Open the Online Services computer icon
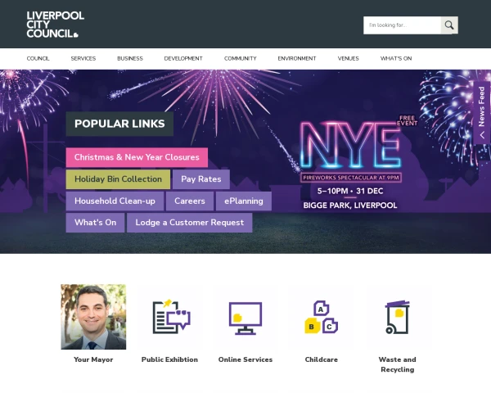 [245, 318]
